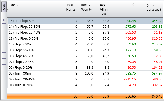Click the -302.57 EV adjusted value
164x101 pixels.
157,85
